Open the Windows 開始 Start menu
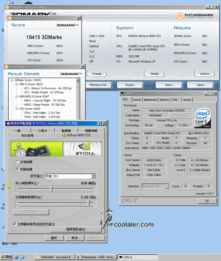Image resolution: width=221 pixels, height=261 pixels. tap(6, 257)
